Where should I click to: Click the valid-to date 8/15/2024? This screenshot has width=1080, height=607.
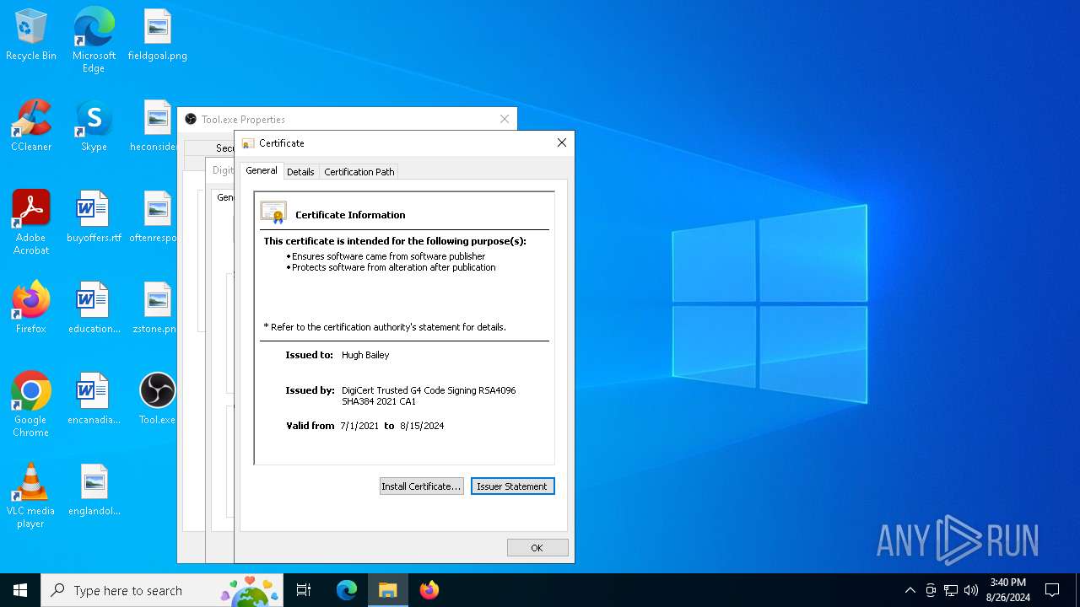click(x=422, y=426)
